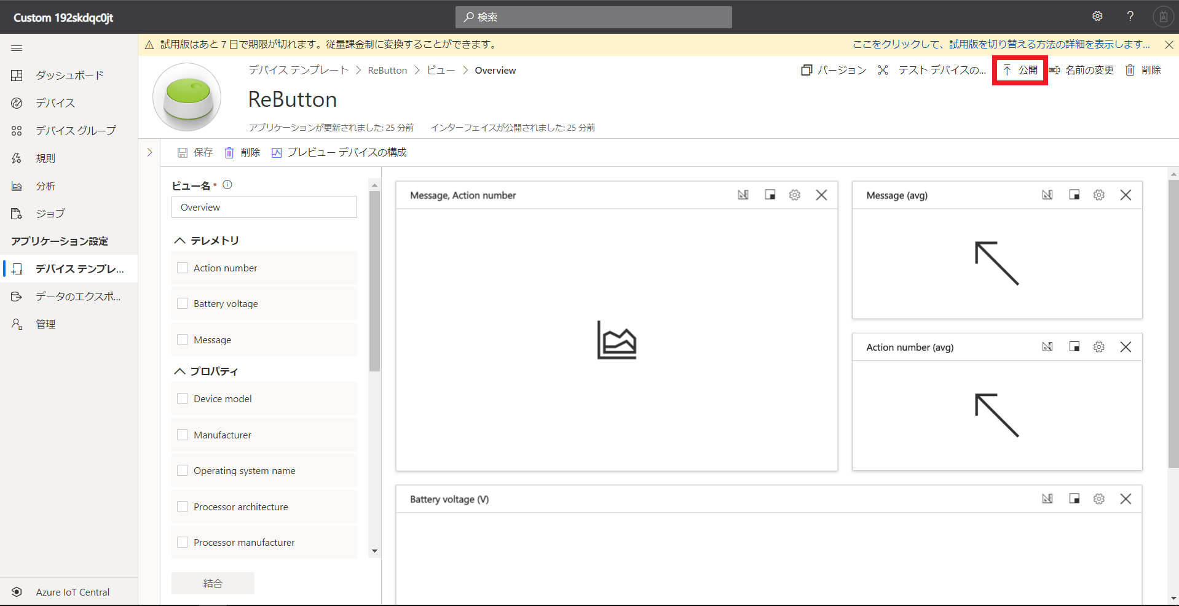Go to デバイス グループ in sidebar
Image resolution: width=1179 pixels, height=606 pixels.
[x=75, y=131]
